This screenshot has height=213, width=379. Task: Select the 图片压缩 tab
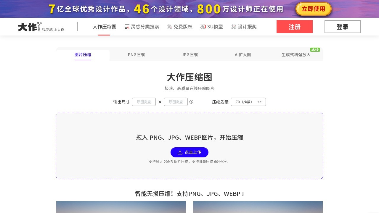(x=83, y=55)
